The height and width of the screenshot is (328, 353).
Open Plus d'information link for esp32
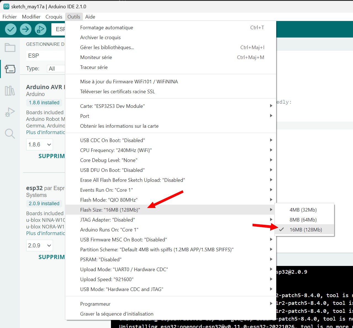click(46, 233)
